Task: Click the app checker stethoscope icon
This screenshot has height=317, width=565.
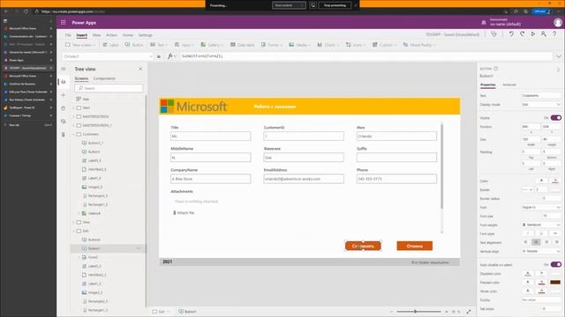Action: [493, 34]
